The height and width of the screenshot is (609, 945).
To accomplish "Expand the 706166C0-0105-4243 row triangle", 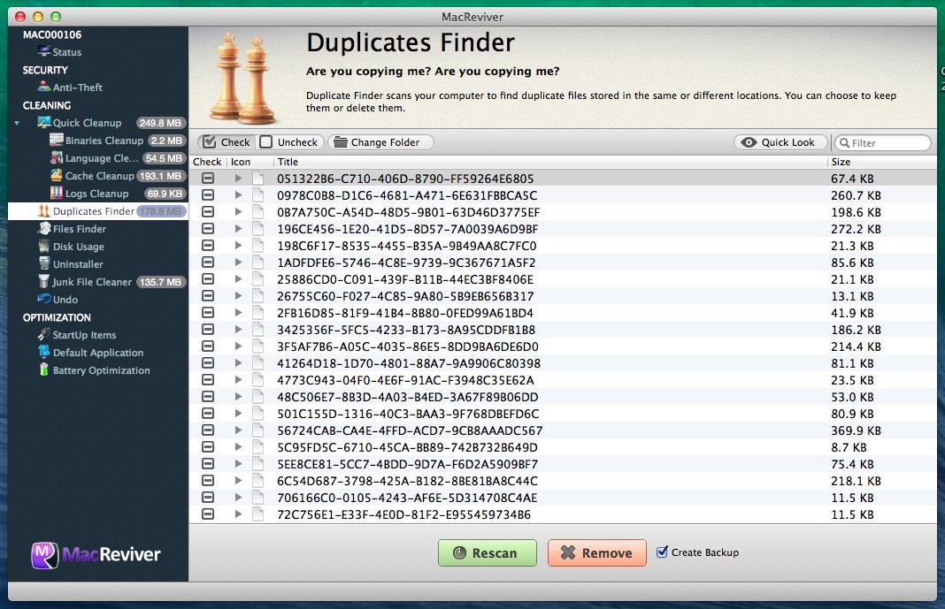I will pyautogui.click(x=238, y=498).
